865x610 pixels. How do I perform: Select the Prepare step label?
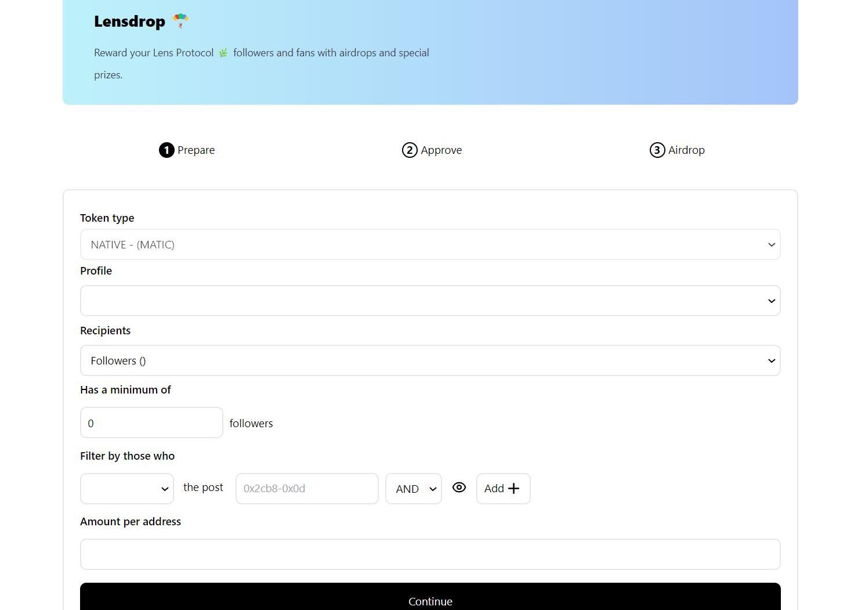[x=196, y=150]
